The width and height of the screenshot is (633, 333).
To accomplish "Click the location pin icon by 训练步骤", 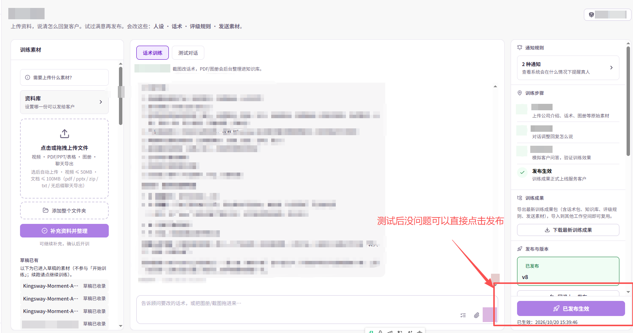I will (520, 93).
